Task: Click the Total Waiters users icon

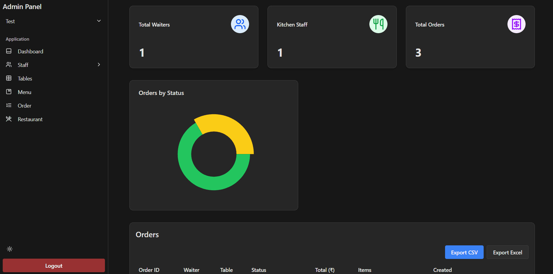Action: point(240,24)
